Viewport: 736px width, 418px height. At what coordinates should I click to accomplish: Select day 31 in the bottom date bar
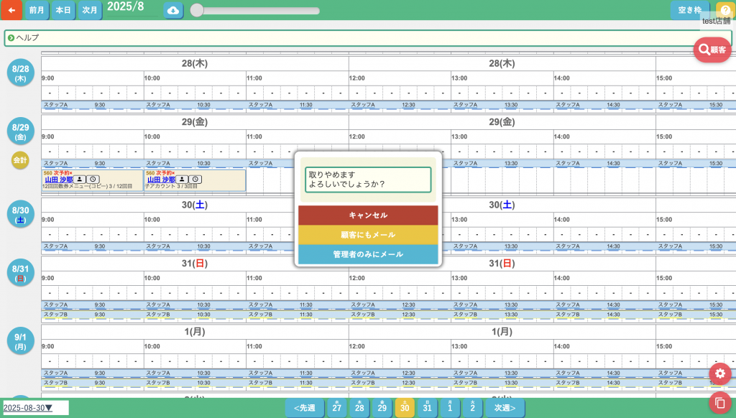pyautogui.click(x=427, y=408)
